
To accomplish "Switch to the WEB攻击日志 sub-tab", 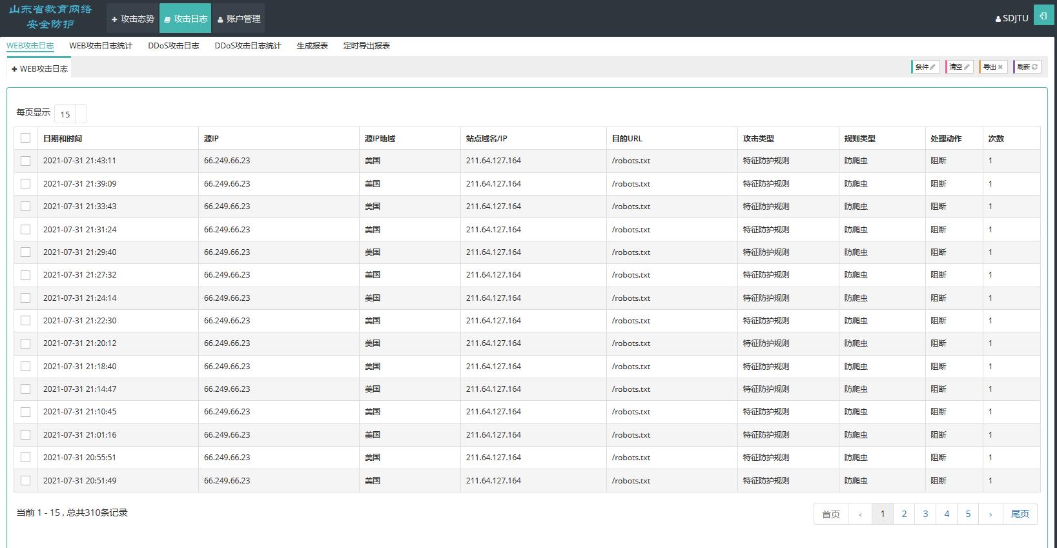I will tap(30, 46).
